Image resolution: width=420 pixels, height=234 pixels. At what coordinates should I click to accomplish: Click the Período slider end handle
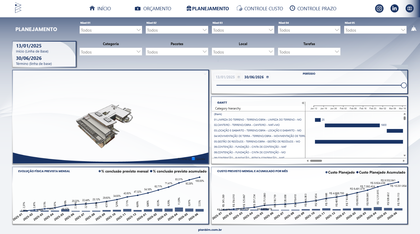tap(404, 85)
